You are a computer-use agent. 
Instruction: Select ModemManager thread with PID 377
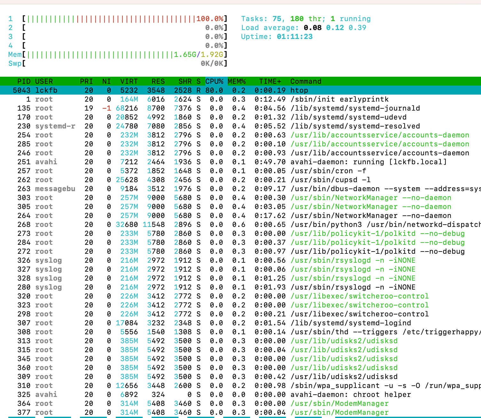tap(240, 413)
